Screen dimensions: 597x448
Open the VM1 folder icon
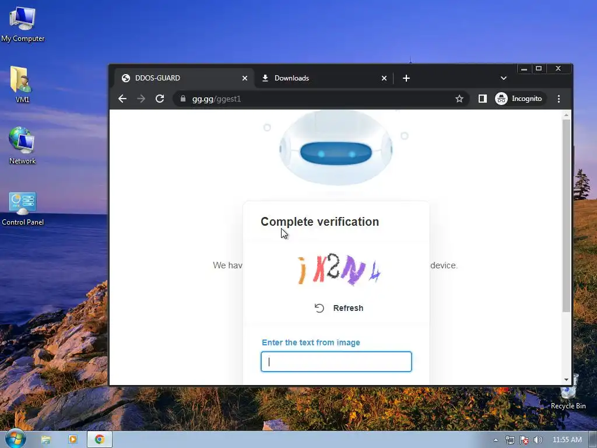click(22, 85)
